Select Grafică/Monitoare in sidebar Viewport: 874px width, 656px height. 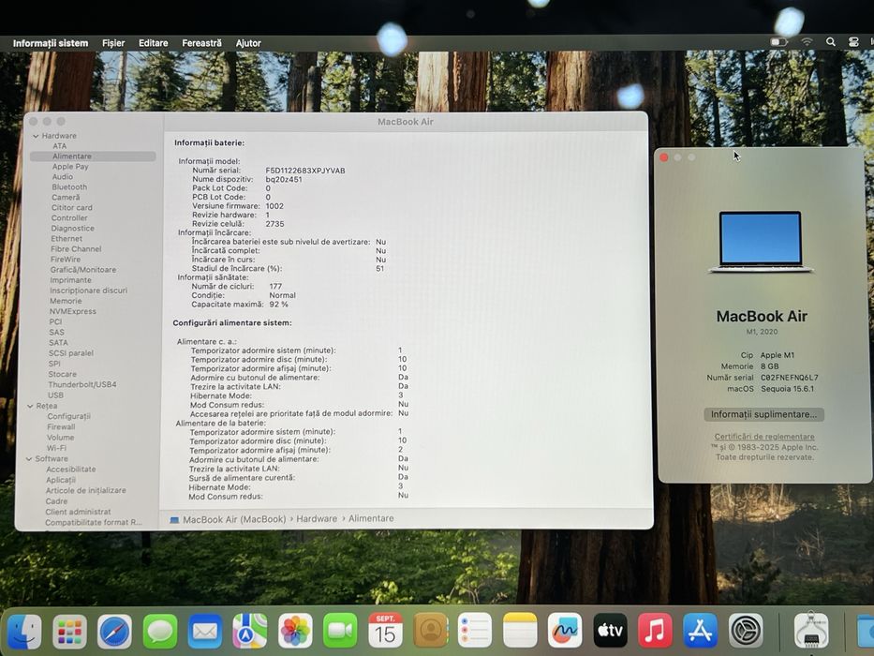point(83,270)
